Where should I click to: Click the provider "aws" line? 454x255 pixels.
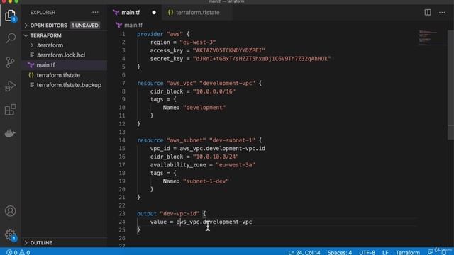click(163, 34)
